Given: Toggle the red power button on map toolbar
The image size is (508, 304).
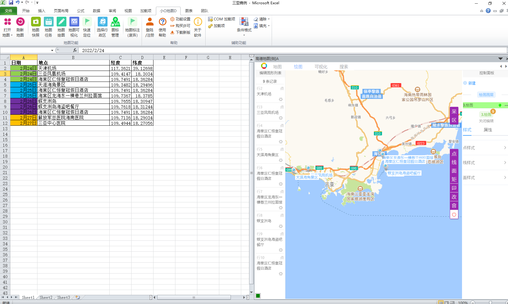Looking at the screenshot, I should click(454, 214).
